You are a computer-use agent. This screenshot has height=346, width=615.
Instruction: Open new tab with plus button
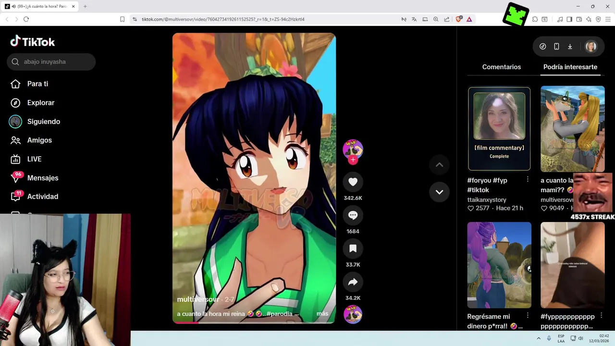(85, 6)
